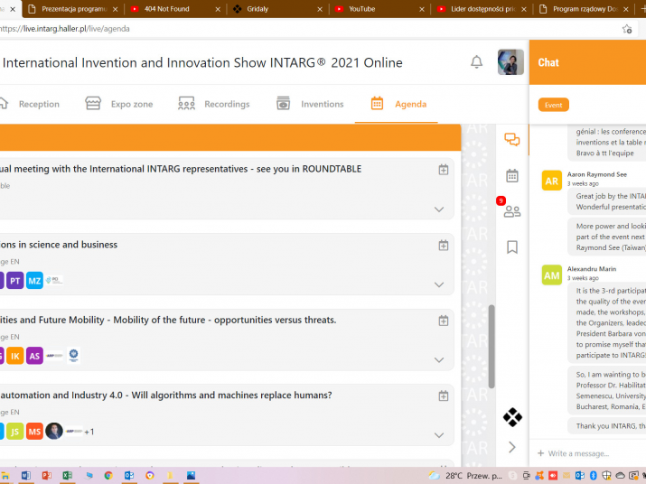Click the black diamond grid icon

pos(512,417)
